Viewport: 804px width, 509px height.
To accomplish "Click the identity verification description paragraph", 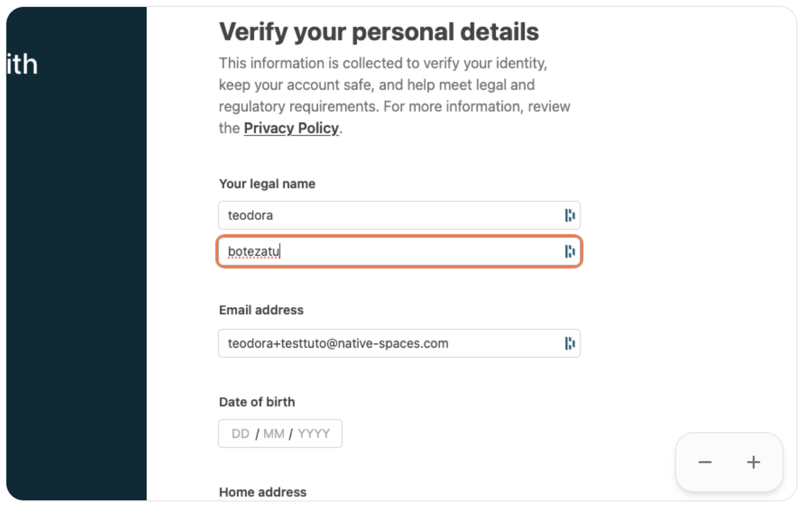I will click(393, 95).
